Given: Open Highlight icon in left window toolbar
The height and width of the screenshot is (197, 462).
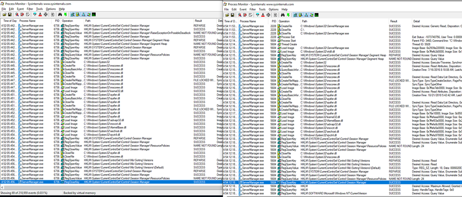Looking at the screenshot, I should [x=40, y=14].
